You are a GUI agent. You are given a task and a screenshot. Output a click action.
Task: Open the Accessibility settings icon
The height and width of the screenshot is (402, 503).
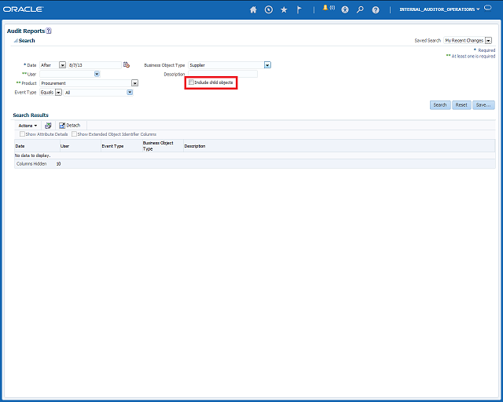coord(345,9)
